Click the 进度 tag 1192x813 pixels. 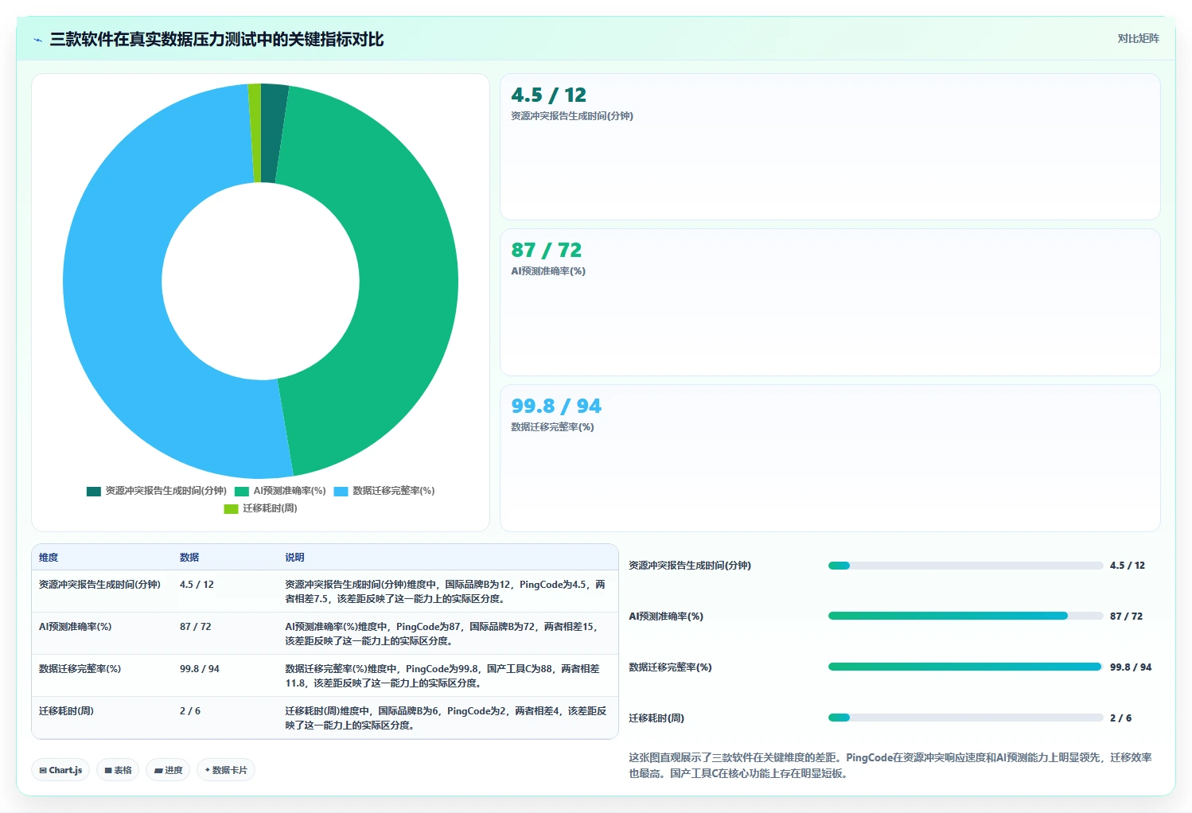click(168, 770)
